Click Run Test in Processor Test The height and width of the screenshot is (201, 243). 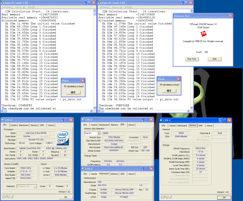pos(192,59)
